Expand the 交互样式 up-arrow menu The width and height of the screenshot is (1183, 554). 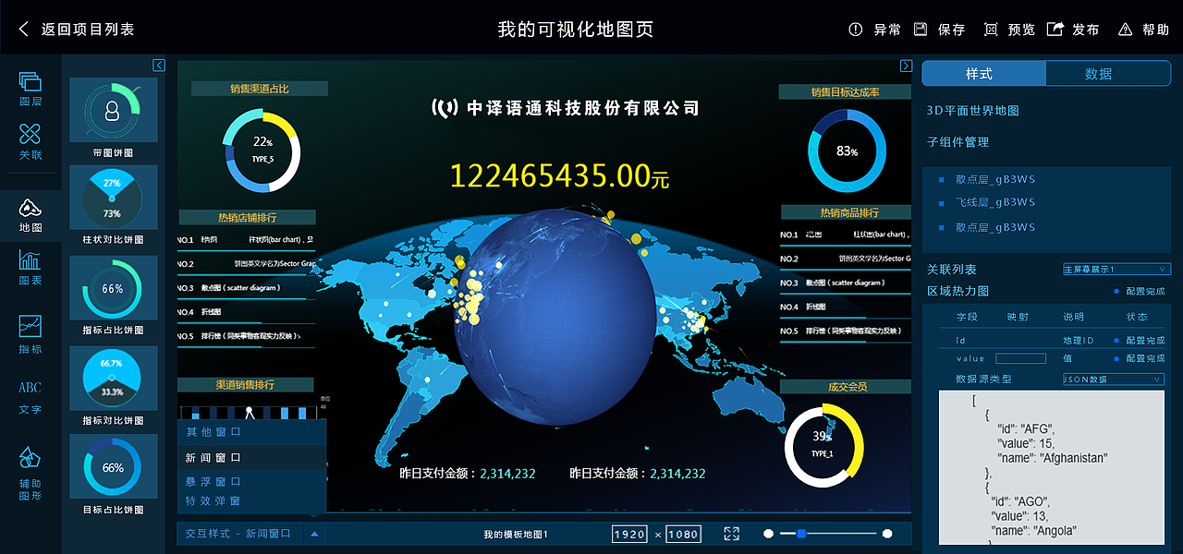pyautogui.click(x=314, y=534)
